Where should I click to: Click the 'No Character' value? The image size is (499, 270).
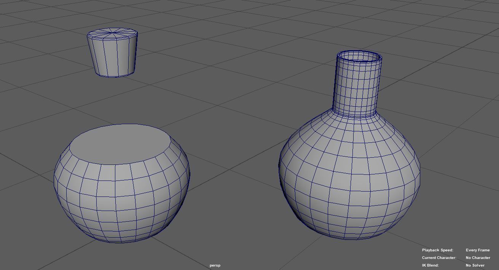point(478,258)
